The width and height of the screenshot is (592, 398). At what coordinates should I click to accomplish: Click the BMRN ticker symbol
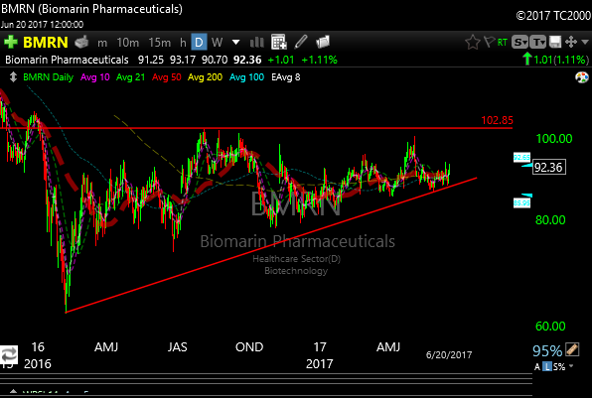click(46, 43)
